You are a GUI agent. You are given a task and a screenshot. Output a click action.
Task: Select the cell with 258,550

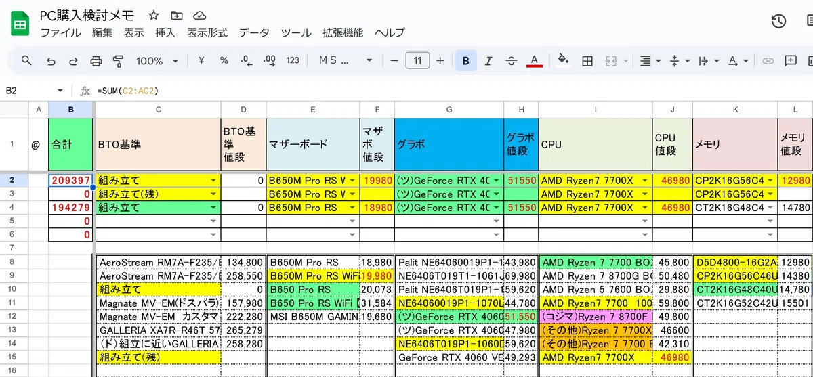point(243,276)
